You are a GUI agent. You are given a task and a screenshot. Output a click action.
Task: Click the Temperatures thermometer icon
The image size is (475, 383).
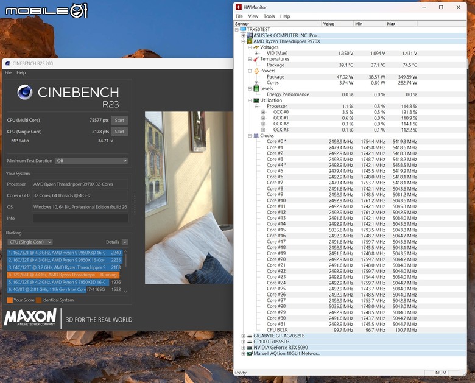tap(256, 59)
